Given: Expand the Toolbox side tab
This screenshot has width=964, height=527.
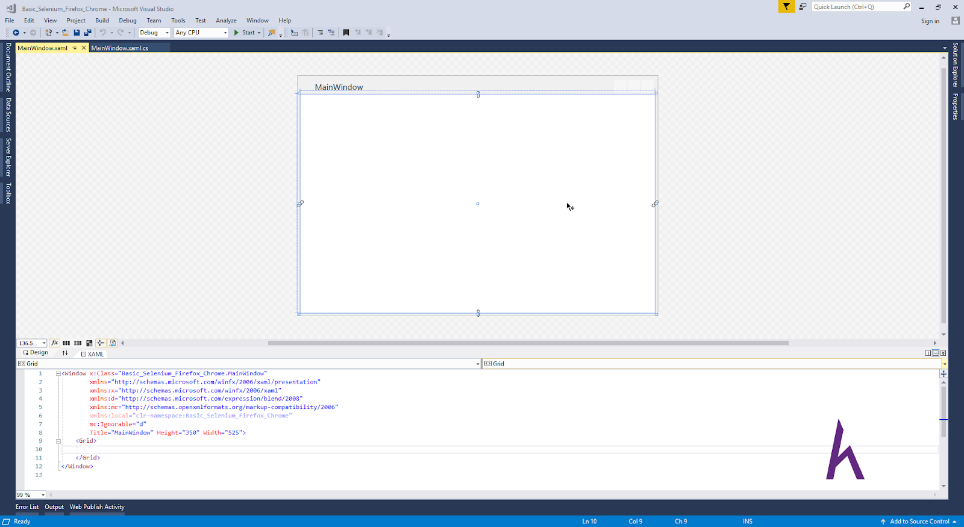Looking at the screenshot, I should [x=8, y=193].
